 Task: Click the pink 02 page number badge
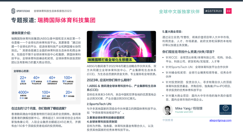229,11
